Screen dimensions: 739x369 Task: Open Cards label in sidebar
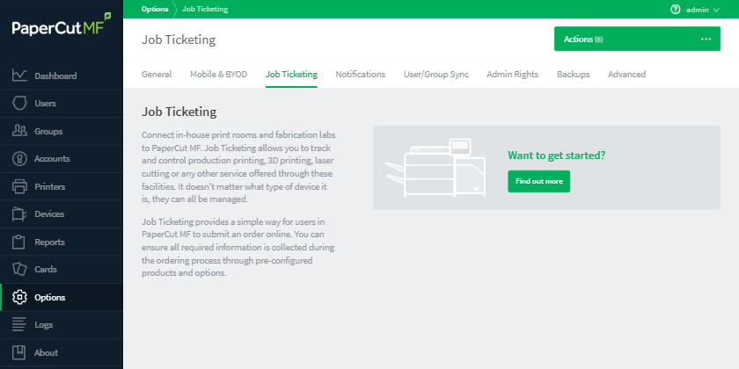coord(46,269)
